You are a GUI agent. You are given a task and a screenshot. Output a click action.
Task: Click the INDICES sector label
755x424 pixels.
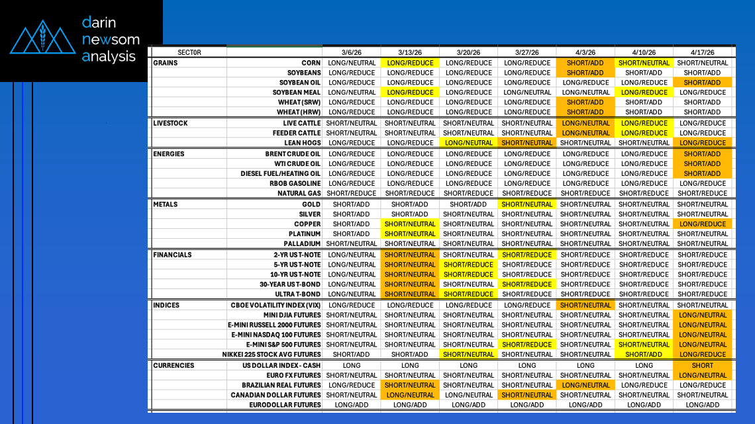(166, 306)
